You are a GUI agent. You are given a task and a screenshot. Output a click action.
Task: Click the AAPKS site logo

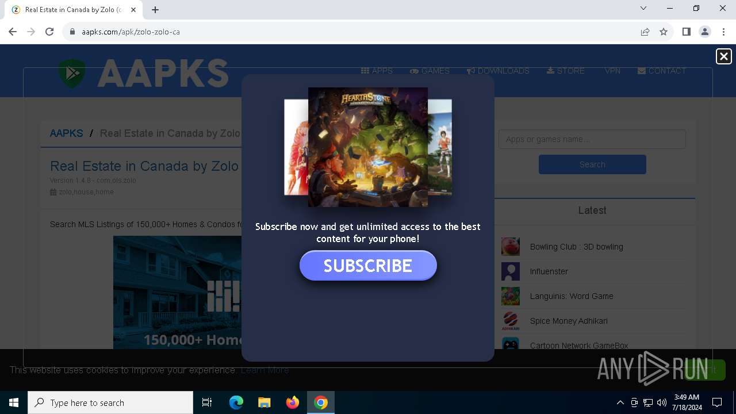tap(144, 73)
